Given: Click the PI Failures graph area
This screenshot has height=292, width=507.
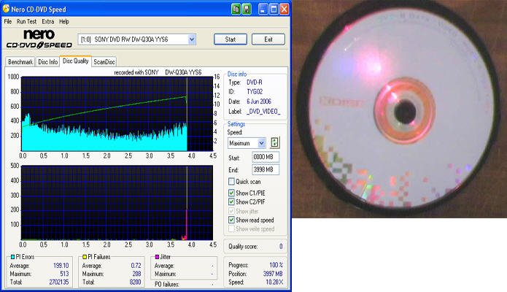Looking at the screenshot, I should pos(117,203).
